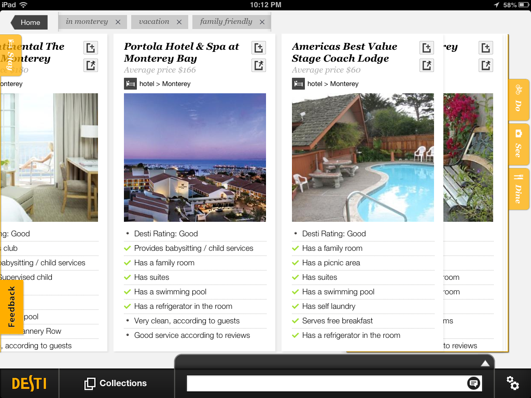Tap the 10:12 PM clock
Image resolution: width=531 pixels, height=398 pixels.
click(x=265, y=5)
